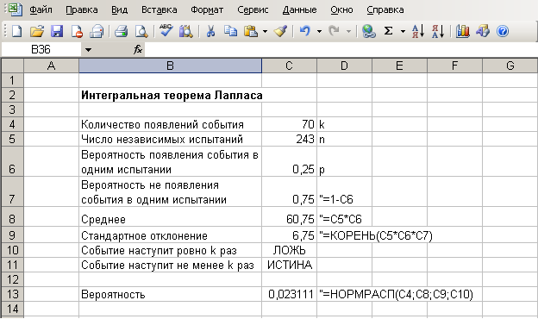Expand the Paste options dropdown arrow

tap(265, 32)
